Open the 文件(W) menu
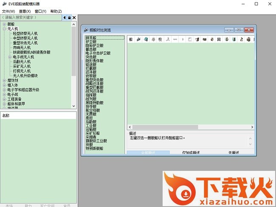Viewport: 276px width, 207px height. (8, 11)
